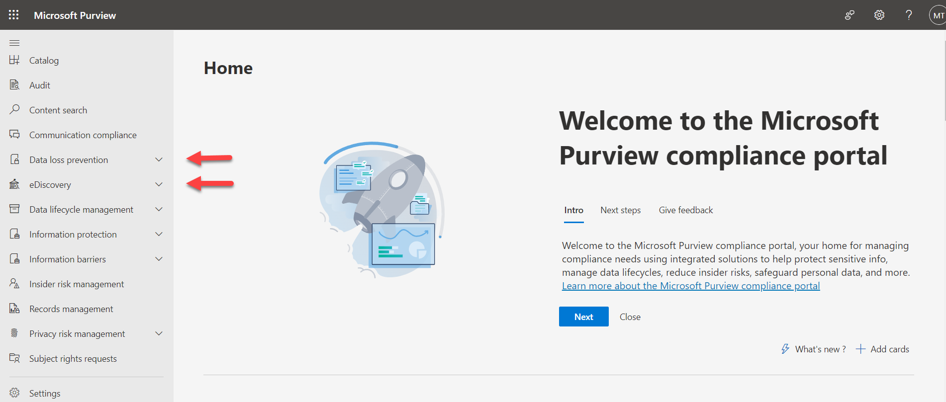
Task: Expand the Data lifecycle management chevron
Action: (159, 209)
